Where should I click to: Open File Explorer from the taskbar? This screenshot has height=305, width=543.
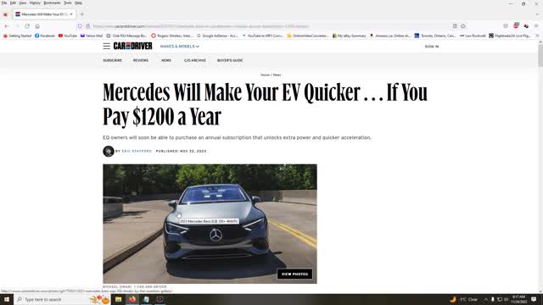pos(119,299)
